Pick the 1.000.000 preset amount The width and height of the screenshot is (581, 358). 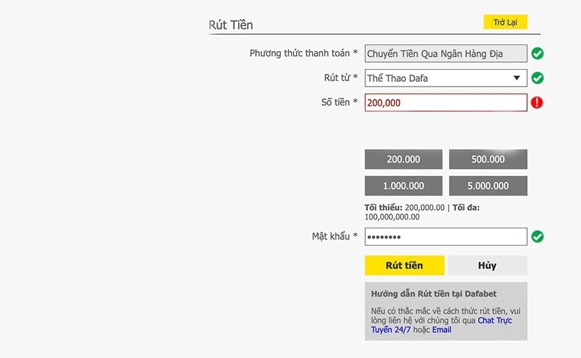[403, 186]
